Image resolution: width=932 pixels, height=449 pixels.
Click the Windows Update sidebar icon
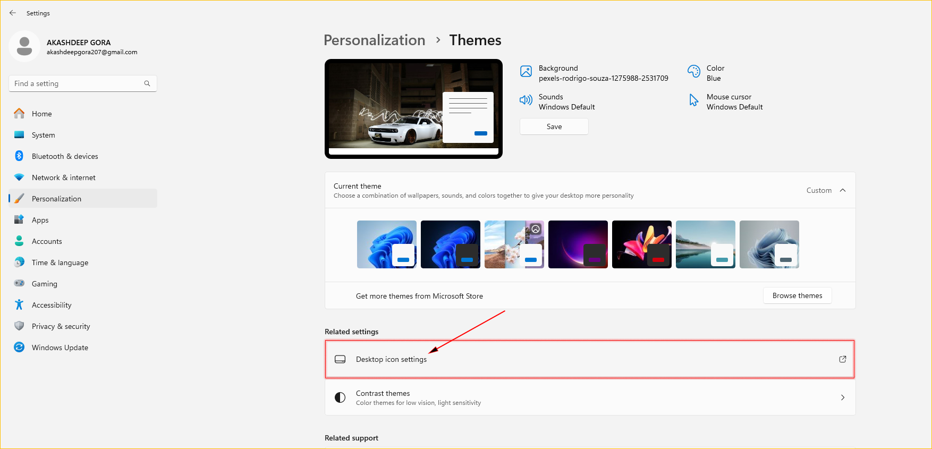(x=19, y=348)
